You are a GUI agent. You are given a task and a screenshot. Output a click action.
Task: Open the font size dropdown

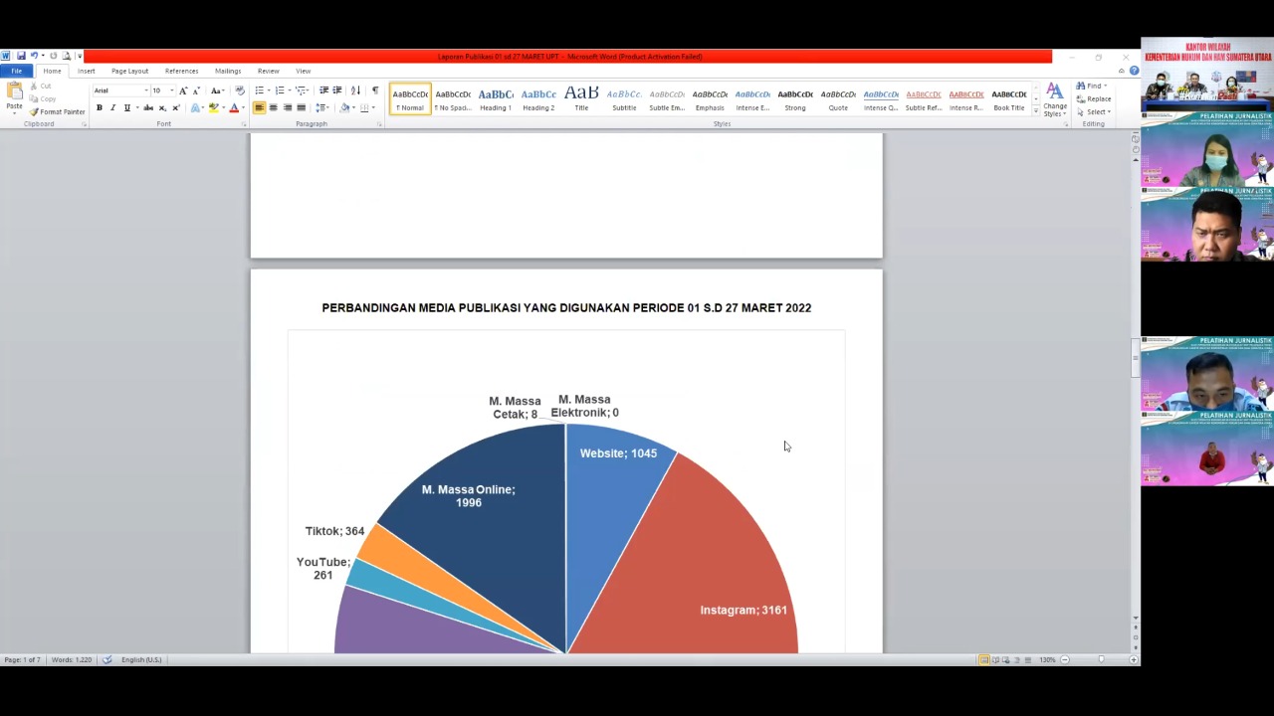pyautogui.click(x=171, y=90)
